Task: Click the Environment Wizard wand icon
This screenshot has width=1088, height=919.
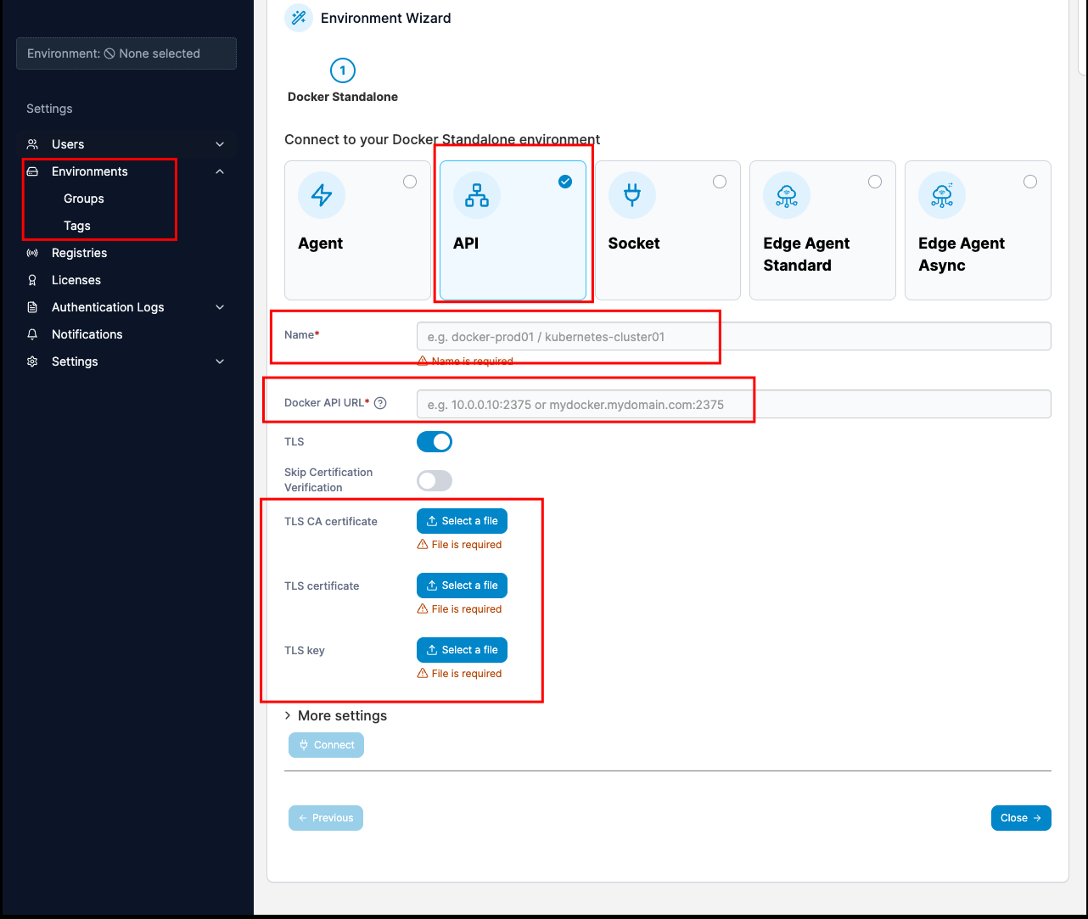Action: point(299,18)
